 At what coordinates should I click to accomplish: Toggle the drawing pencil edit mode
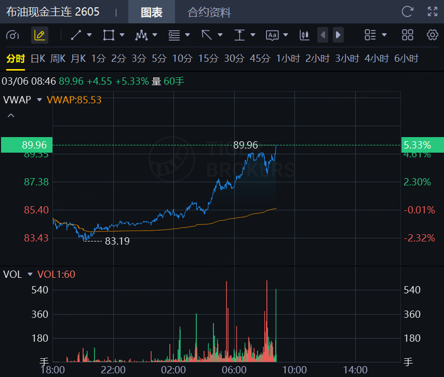click(39, 35)
